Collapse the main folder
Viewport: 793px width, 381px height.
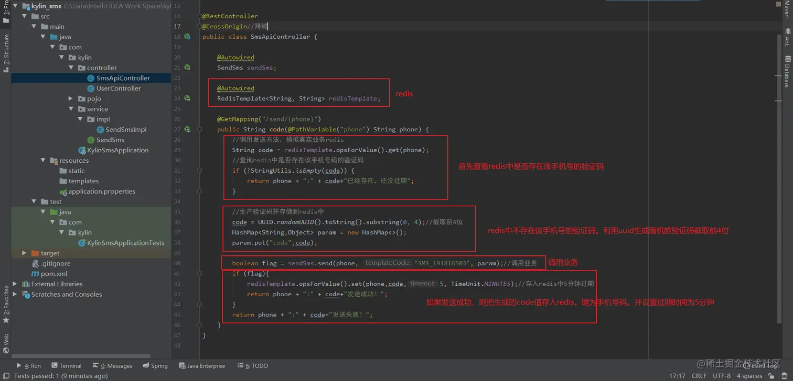pos(34,27)
